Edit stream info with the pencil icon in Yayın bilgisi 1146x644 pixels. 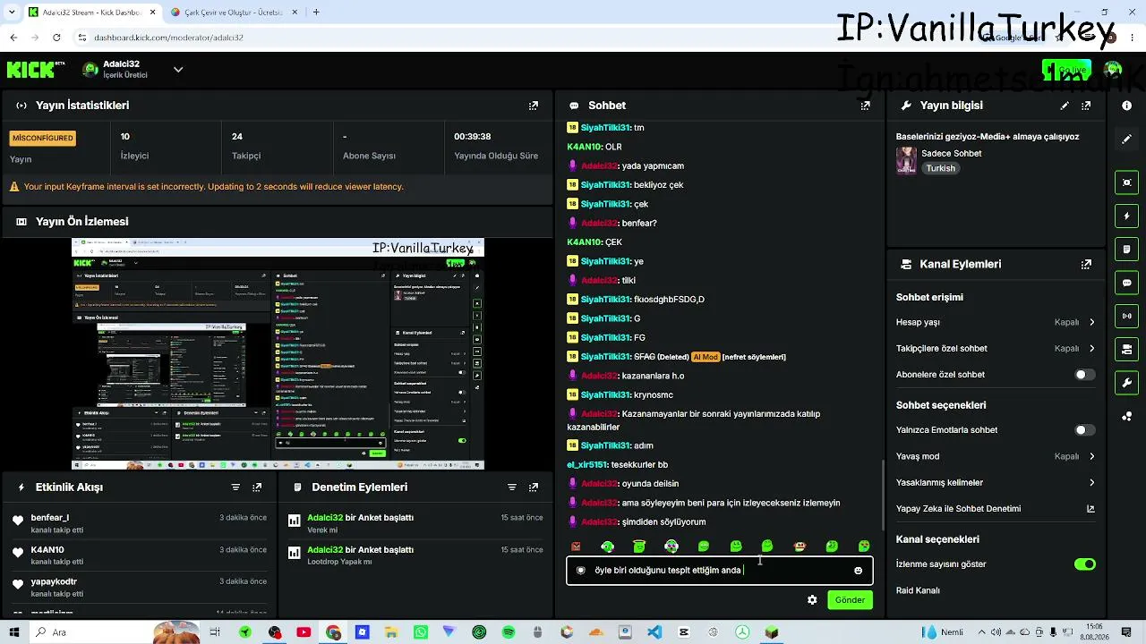pyautogui.click(x=1065, y=106)
